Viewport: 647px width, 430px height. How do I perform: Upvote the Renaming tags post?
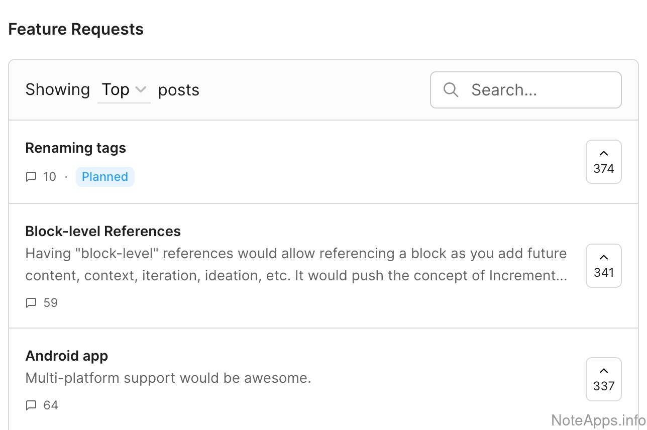click(603, 162)
